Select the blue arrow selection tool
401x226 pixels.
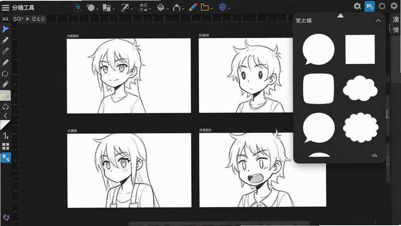click(x=6, y=29)
